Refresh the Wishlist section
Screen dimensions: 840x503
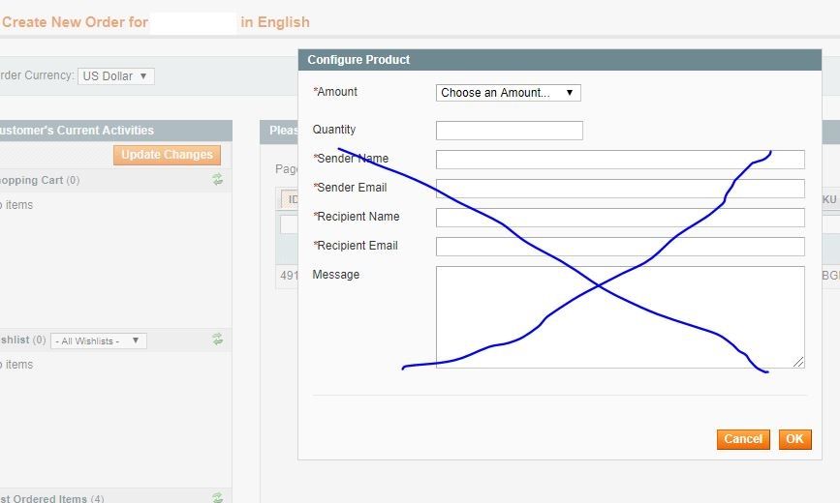click(218, 340)
